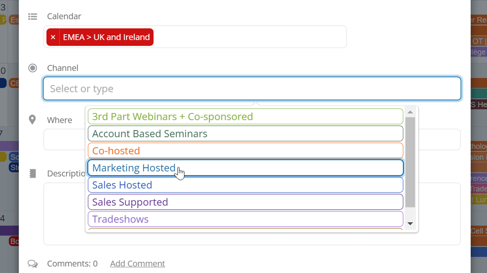Click the dropdown list scrollbar thumb

[410, 162]
